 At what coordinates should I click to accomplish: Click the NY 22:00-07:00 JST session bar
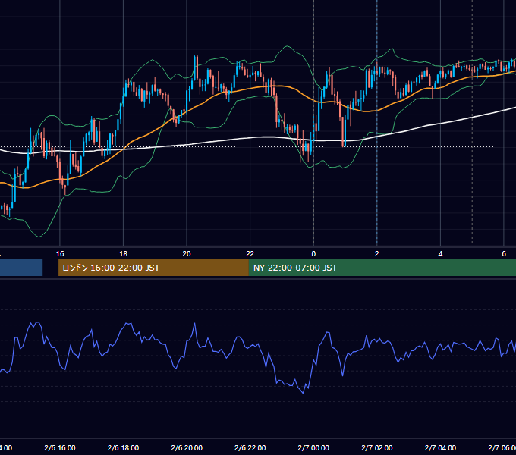pos(382,268)
